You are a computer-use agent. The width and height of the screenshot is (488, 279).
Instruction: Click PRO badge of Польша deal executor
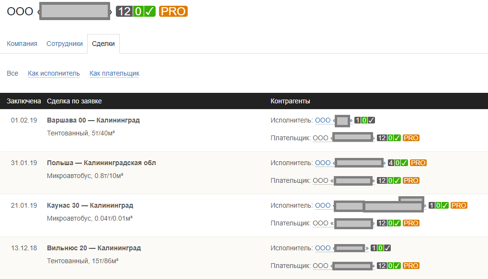[x=418, y=163]
